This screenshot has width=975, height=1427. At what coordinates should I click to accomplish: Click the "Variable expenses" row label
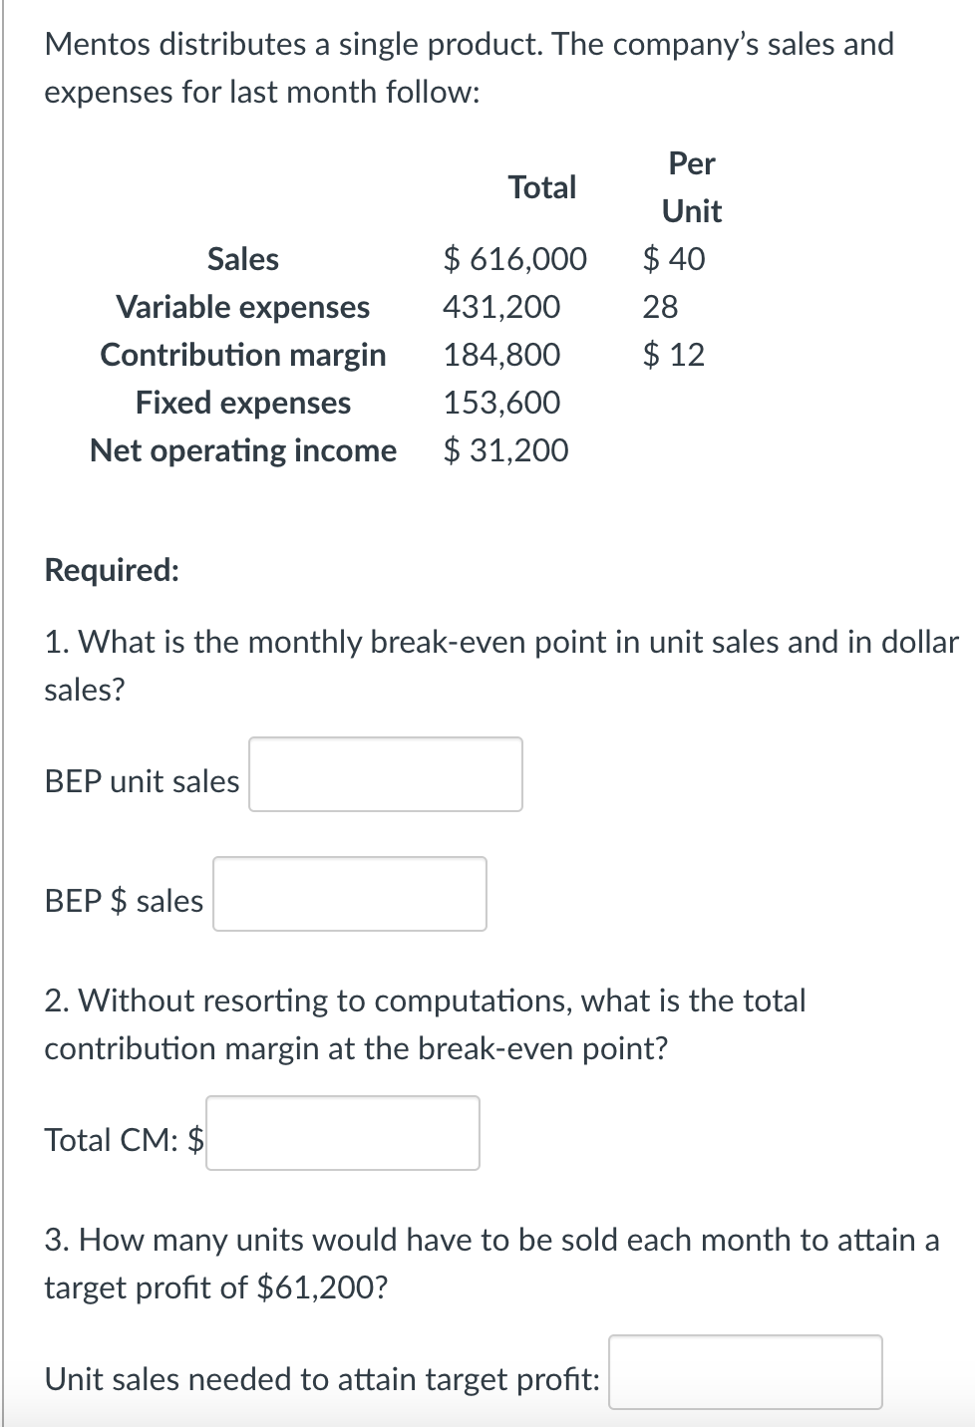[242, 307]
